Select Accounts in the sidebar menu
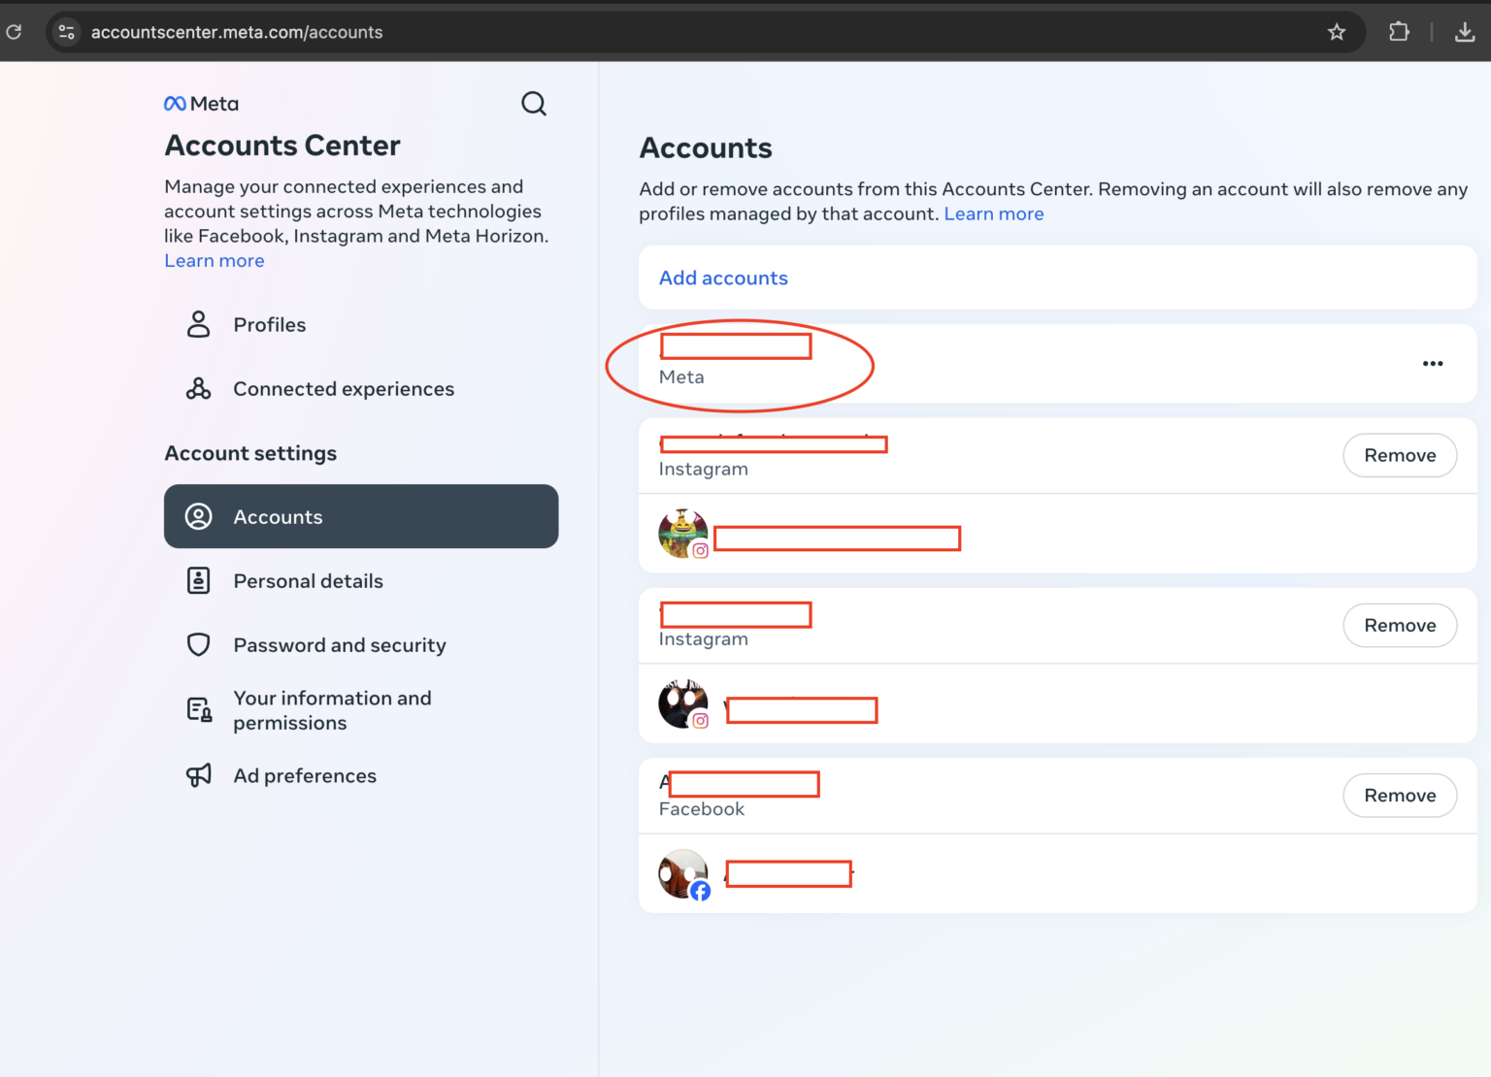This screenshot has height=1077, width=1491. coord(278,516)
